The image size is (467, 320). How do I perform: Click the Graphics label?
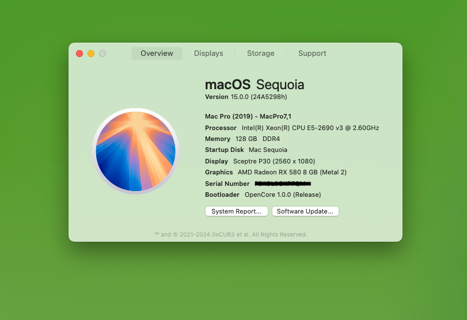(x=219, y=172)
